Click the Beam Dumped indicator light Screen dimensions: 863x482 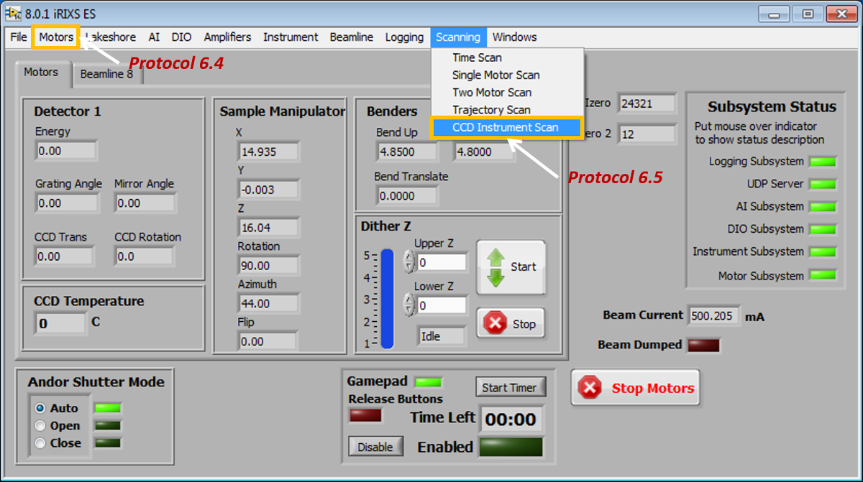pos(703,346)
